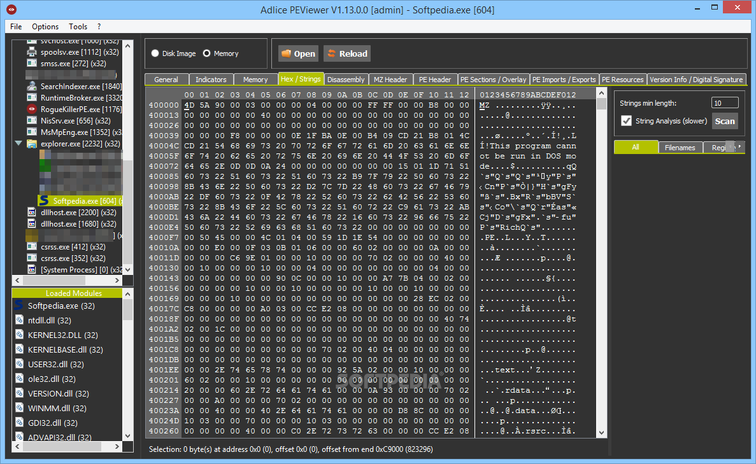Click the process tree scroll up arrow

coord(128,46)
